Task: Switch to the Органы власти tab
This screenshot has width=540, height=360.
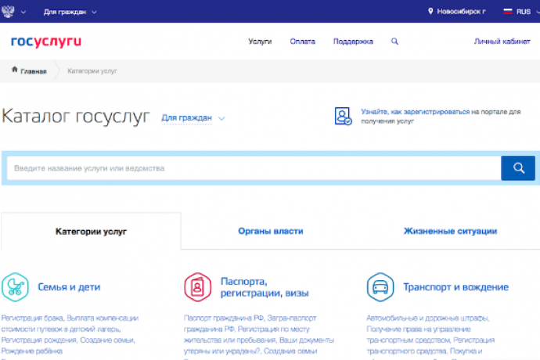Action: pos(270,232)
